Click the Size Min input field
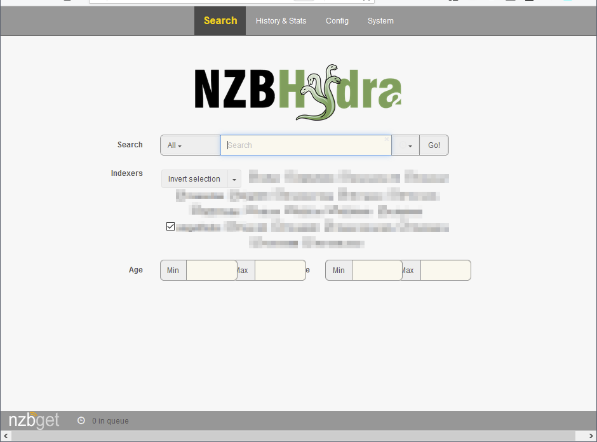The image size is (597, 442). pos(377,271)
